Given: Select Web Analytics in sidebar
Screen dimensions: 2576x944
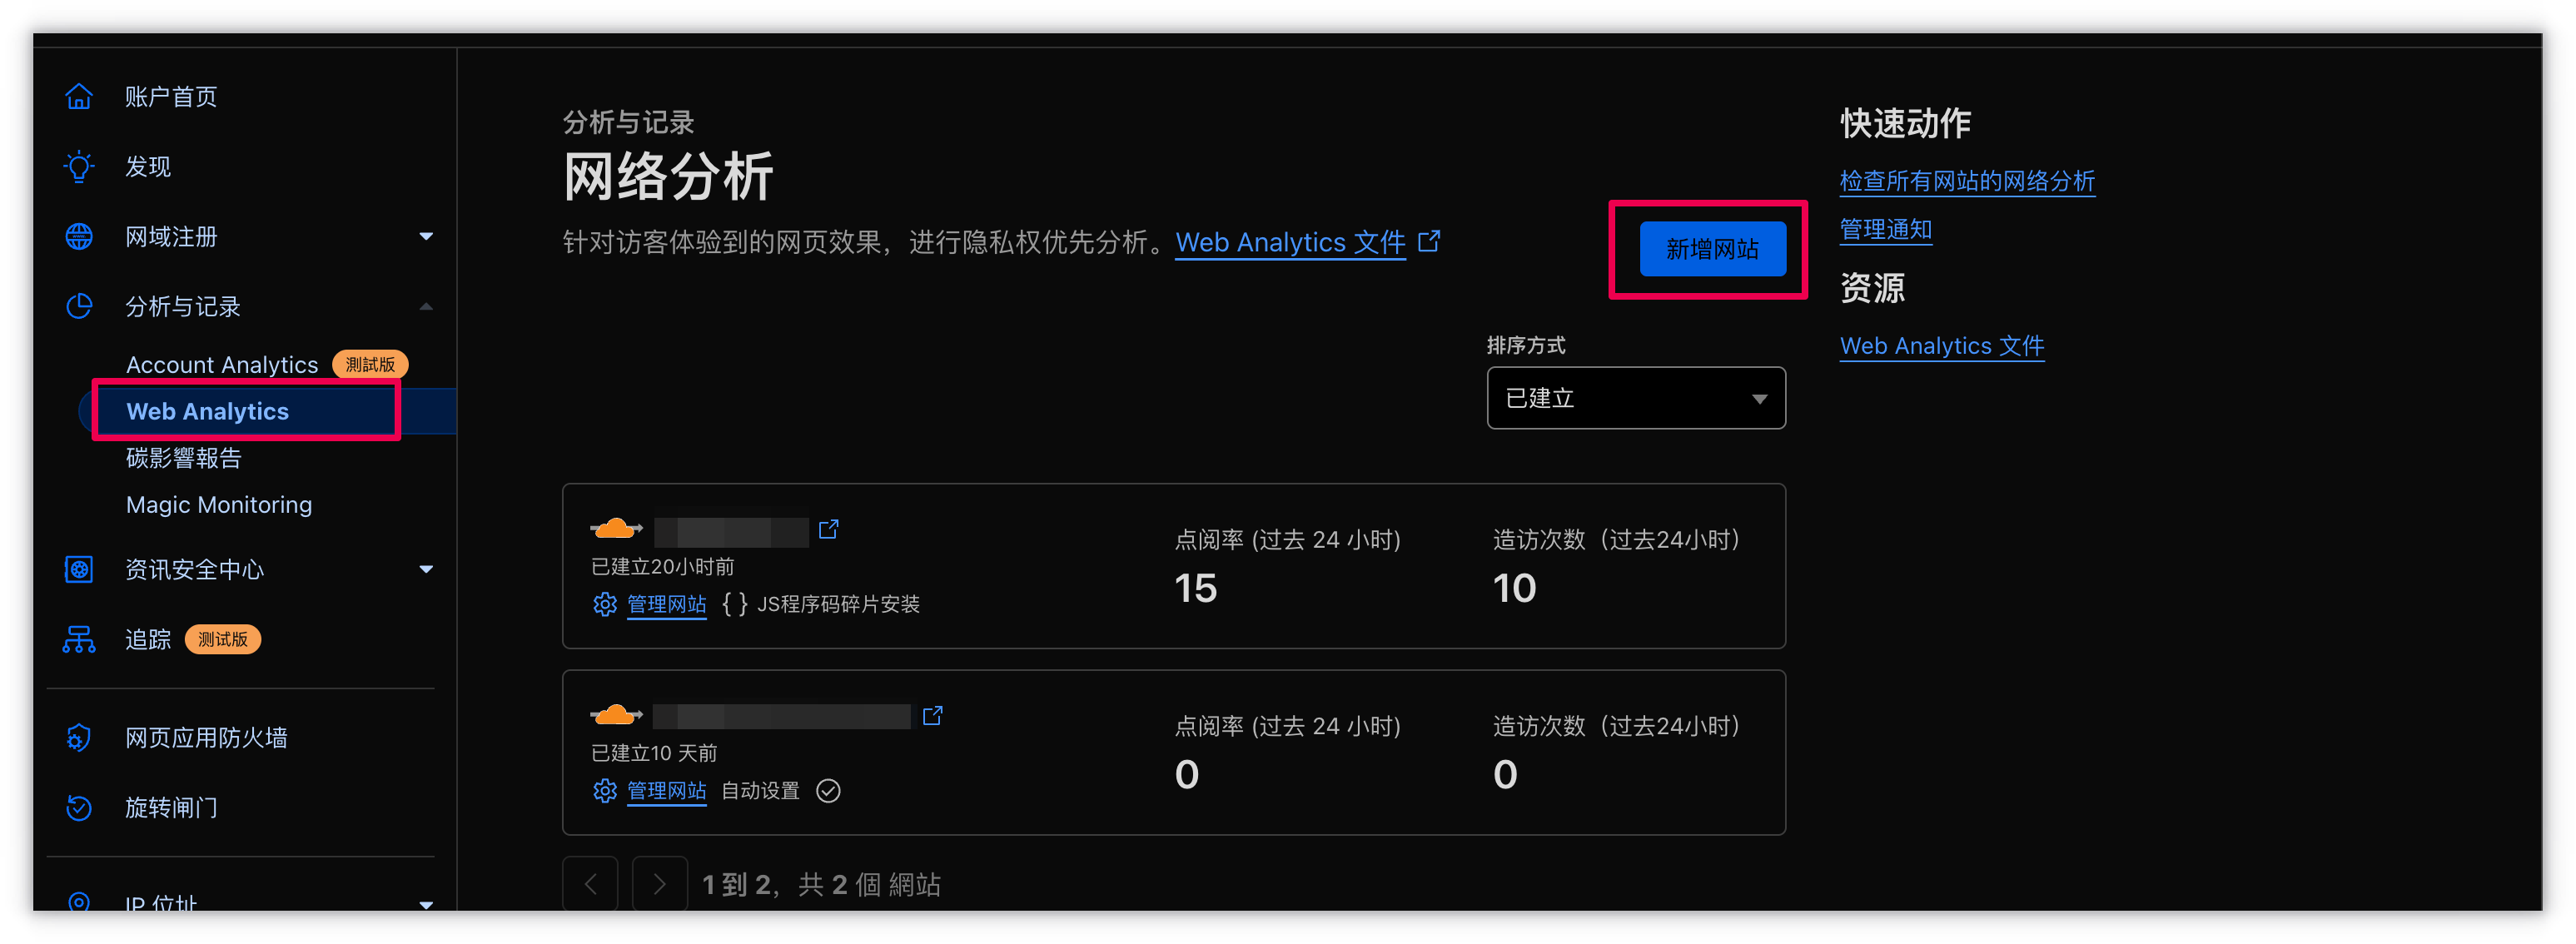Looking at the screenshot, I should point(207,411).
